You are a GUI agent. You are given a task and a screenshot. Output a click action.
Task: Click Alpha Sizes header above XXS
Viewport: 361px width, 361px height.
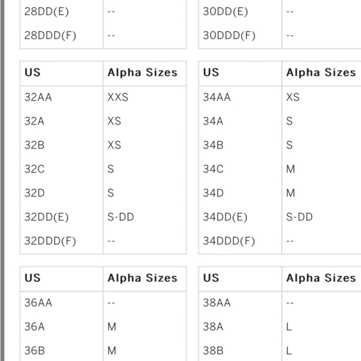(143, 73)
